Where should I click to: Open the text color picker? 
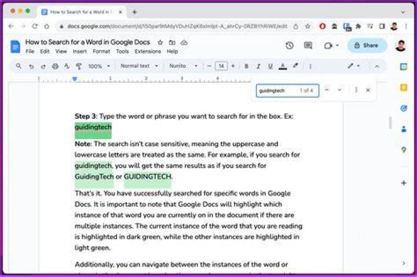283,66
